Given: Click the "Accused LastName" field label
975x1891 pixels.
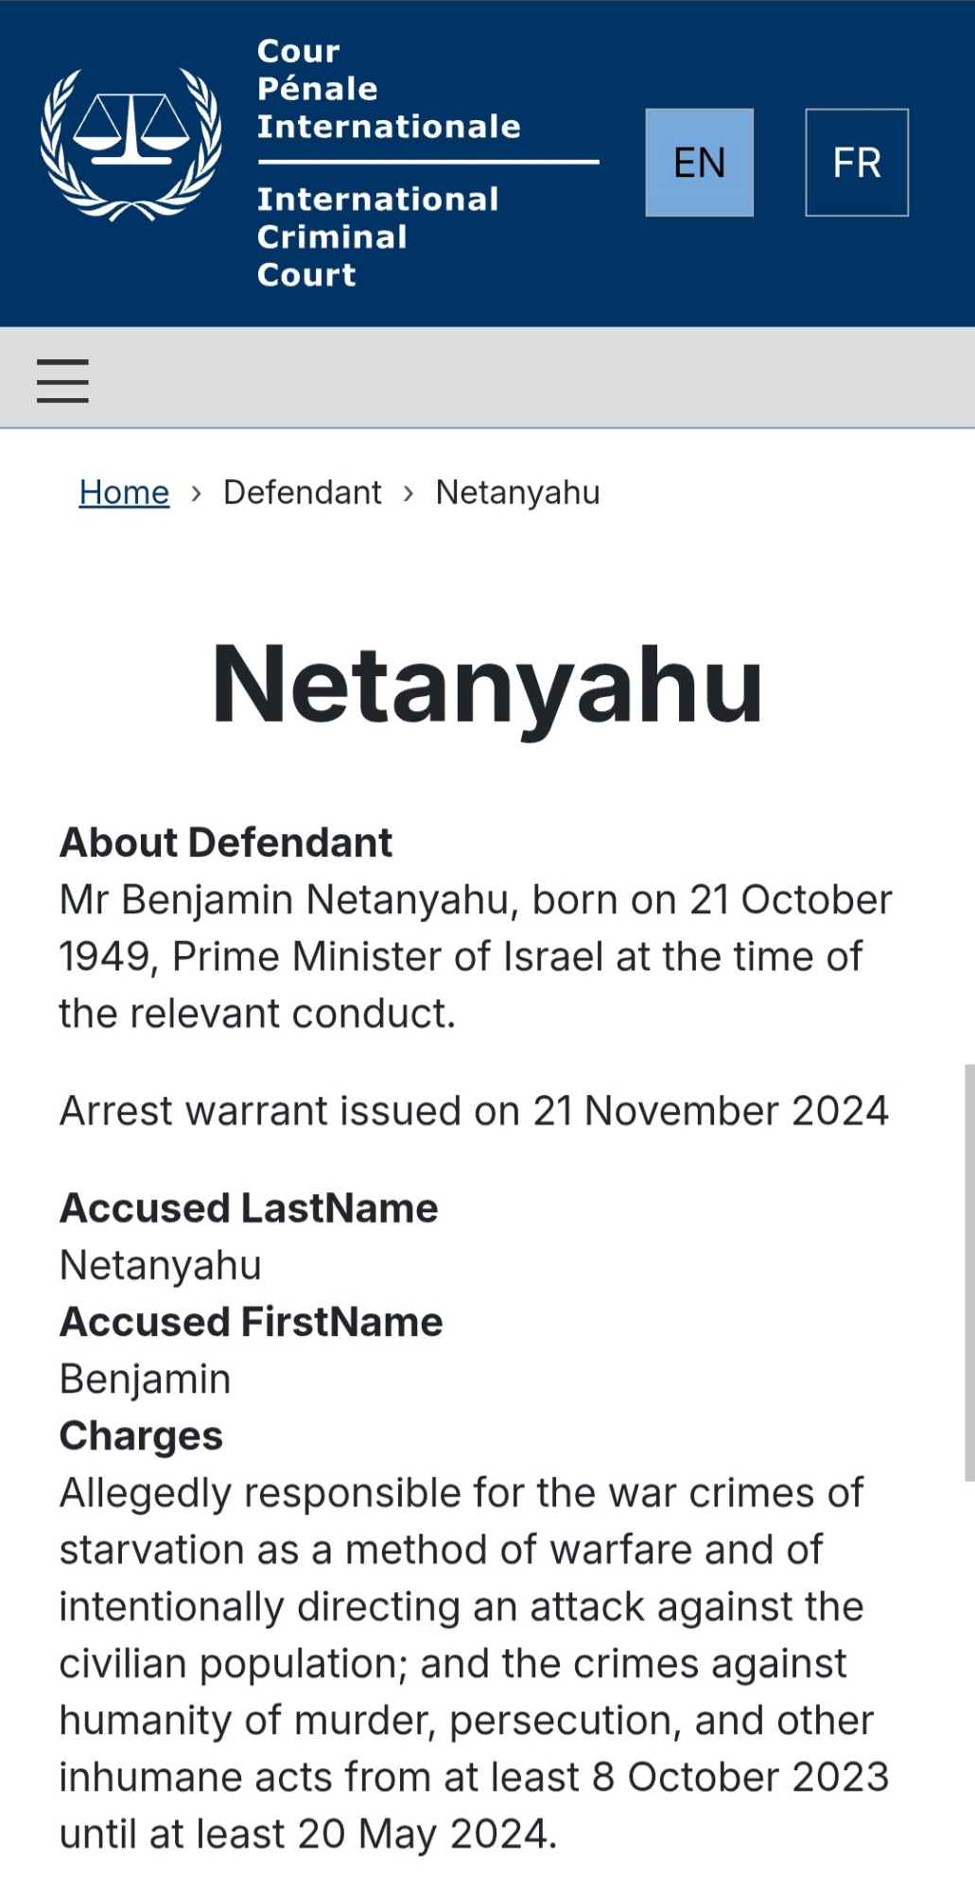Looking at the screenshot, I should [x=249, y=1208].
